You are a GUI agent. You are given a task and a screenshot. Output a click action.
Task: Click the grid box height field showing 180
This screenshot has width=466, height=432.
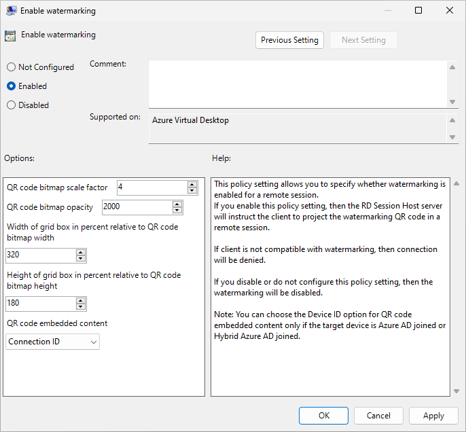(41, 304)
